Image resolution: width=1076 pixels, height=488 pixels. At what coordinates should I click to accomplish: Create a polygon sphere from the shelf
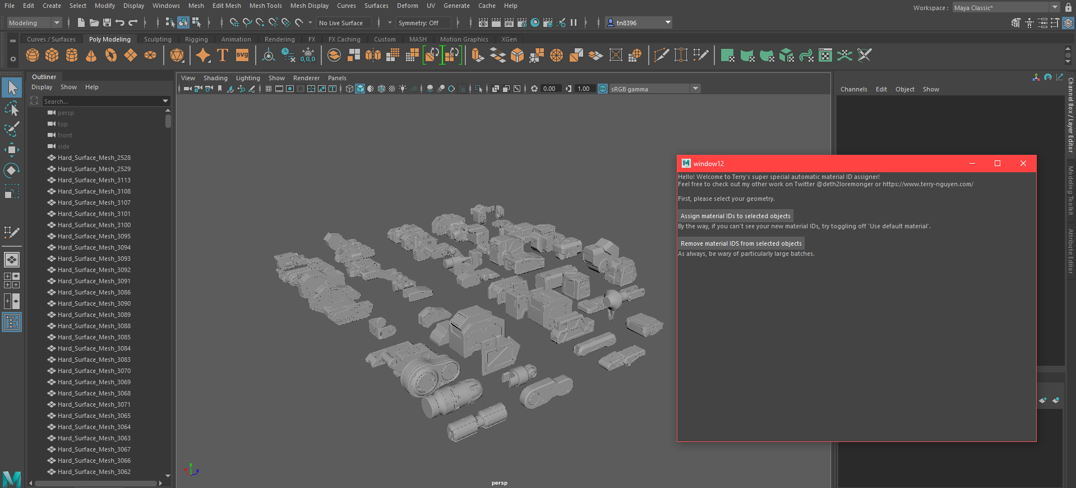33,55
